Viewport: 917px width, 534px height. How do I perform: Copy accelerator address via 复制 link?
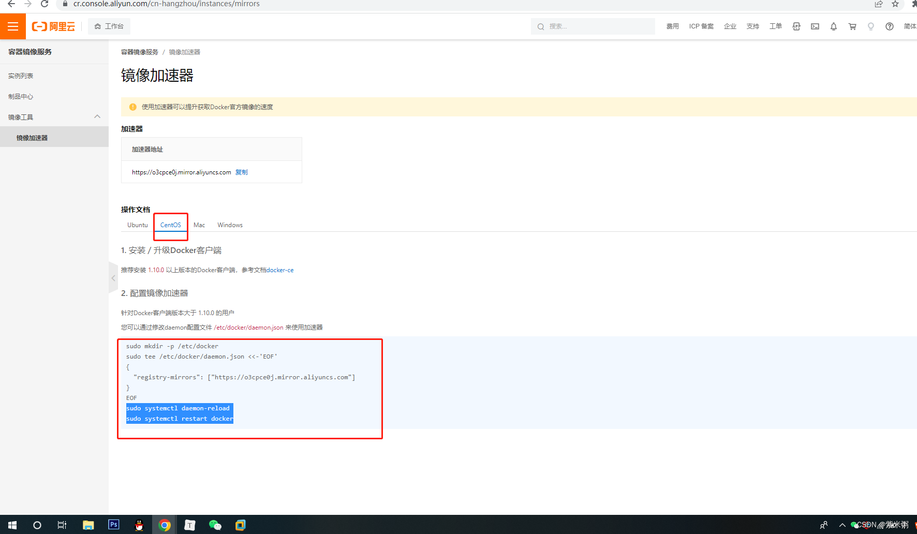click(242, 172)
